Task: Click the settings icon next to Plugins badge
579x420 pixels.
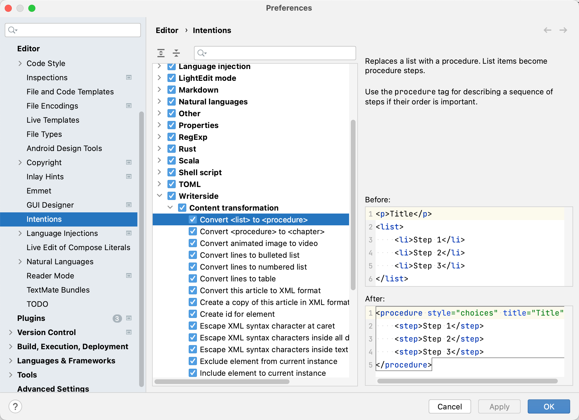Action: pos(129,318)
